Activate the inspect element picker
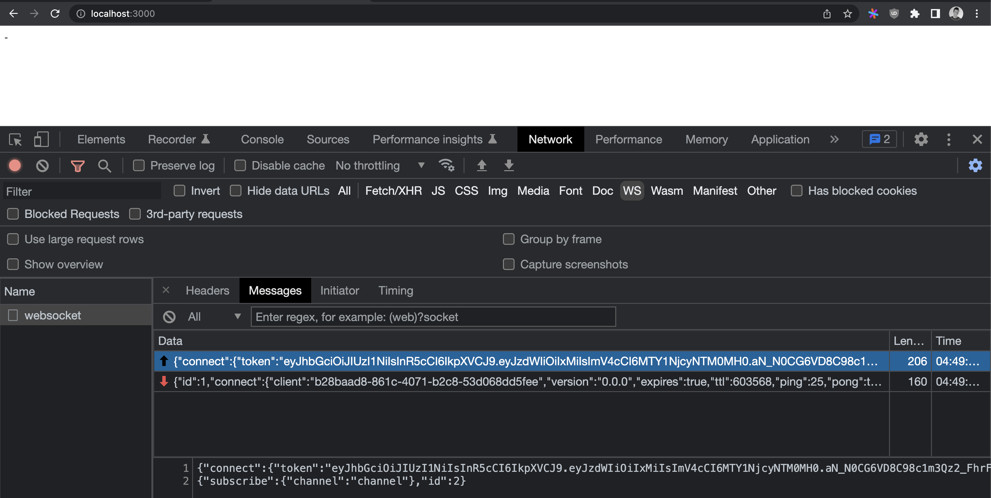991x498 pixels. click(15, 139)
